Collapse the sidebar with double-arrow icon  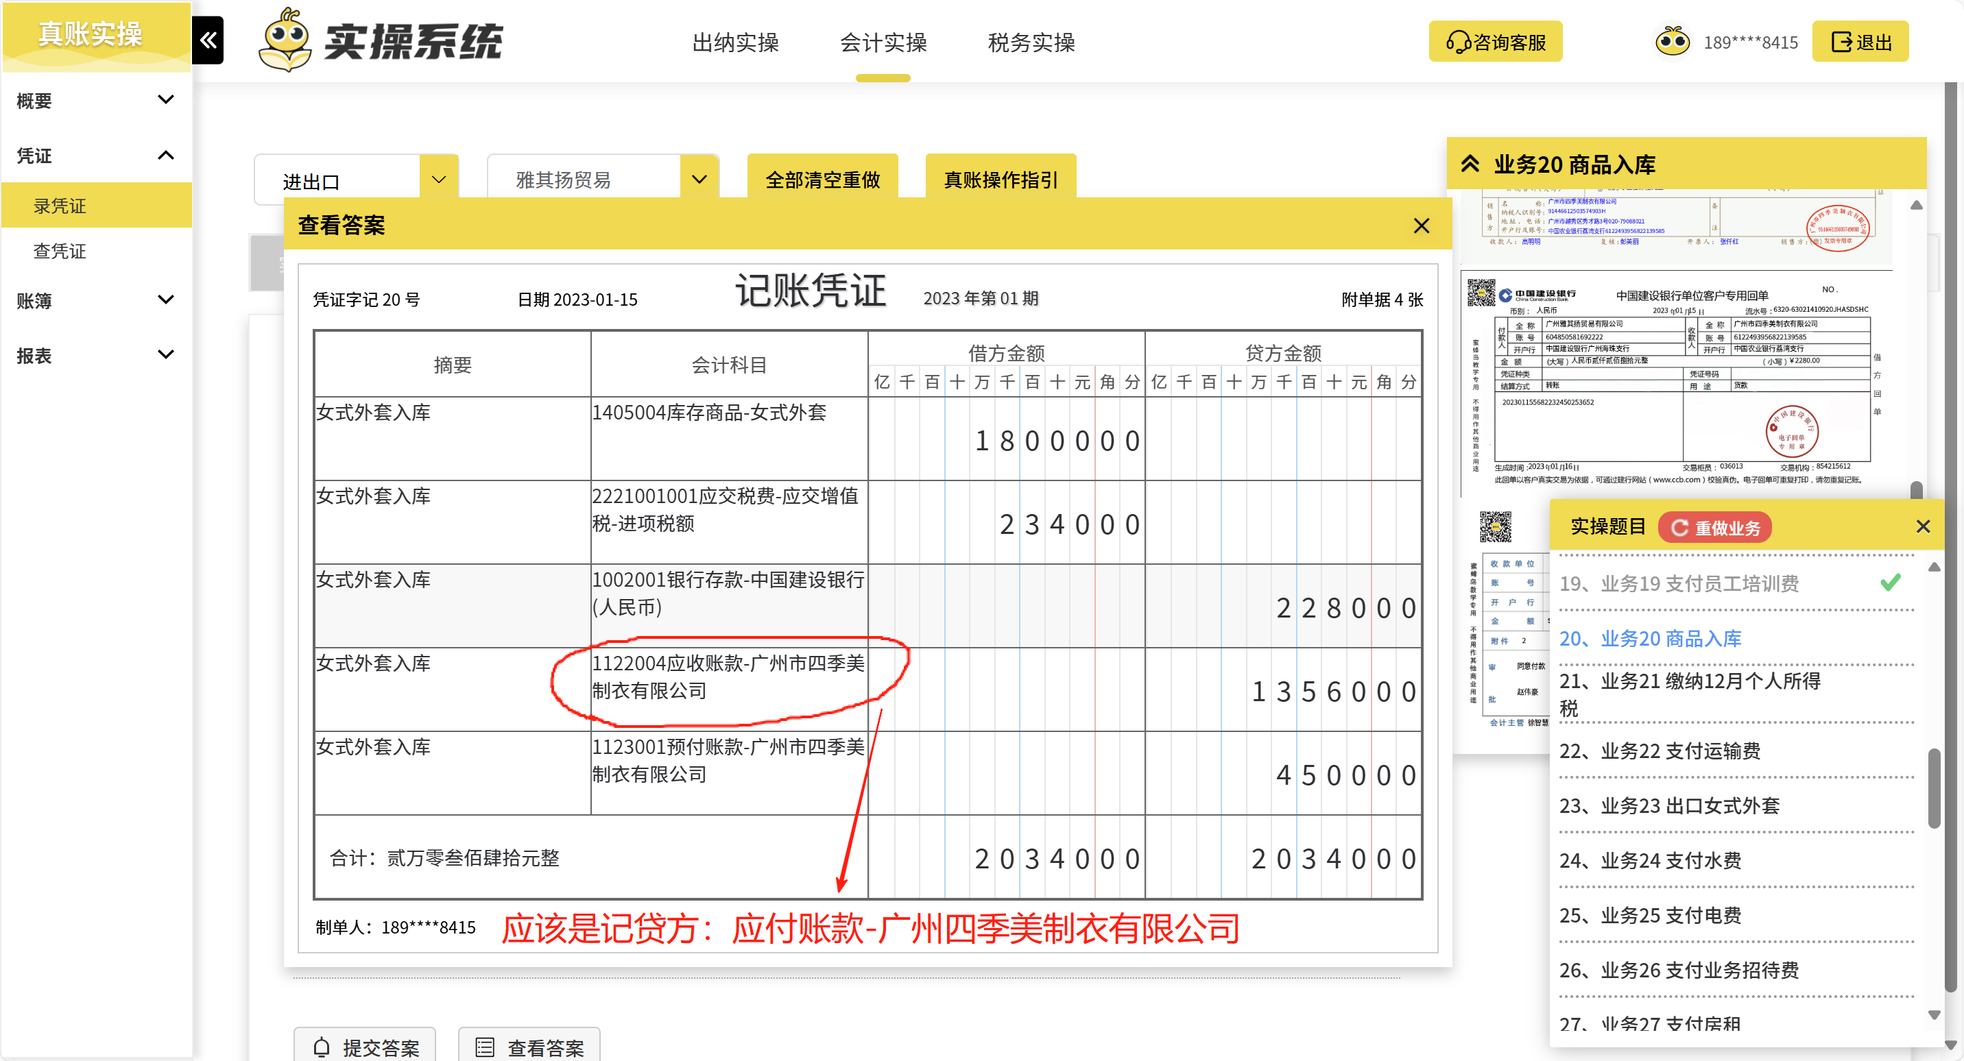[208, 40]
